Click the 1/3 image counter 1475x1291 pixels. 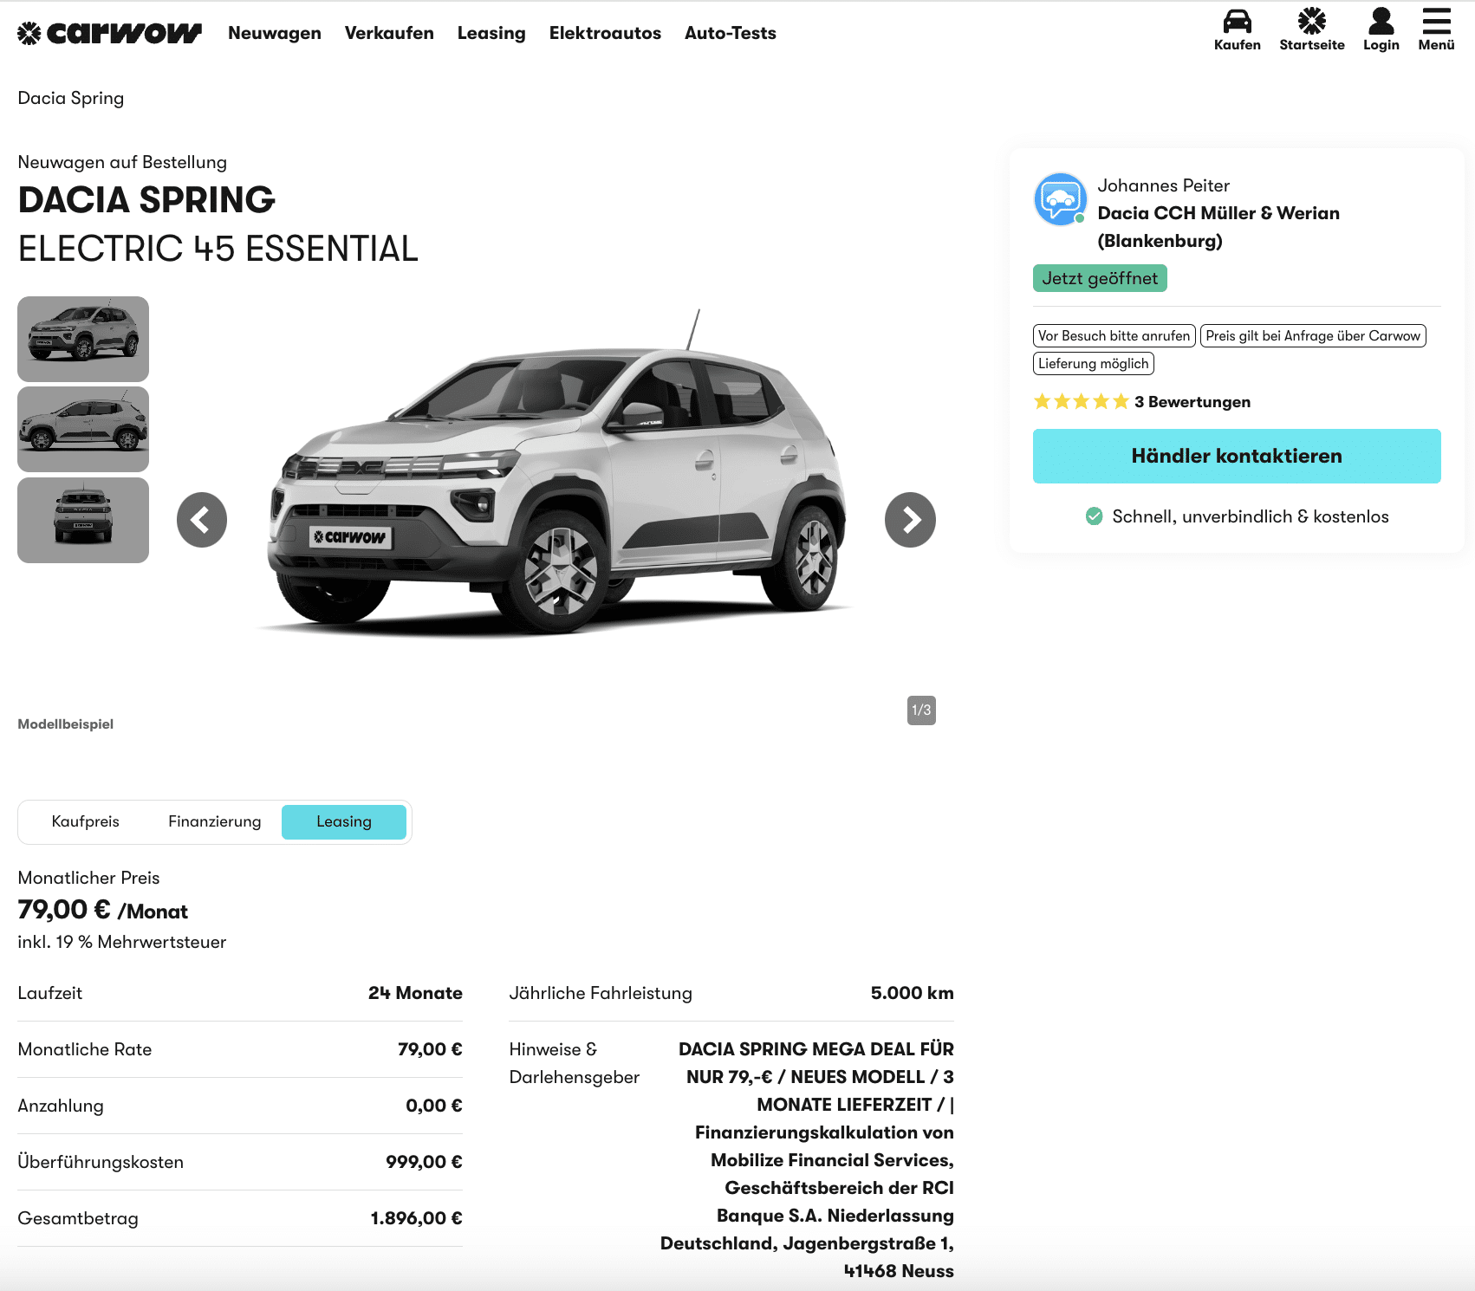[x=921, y=710]
